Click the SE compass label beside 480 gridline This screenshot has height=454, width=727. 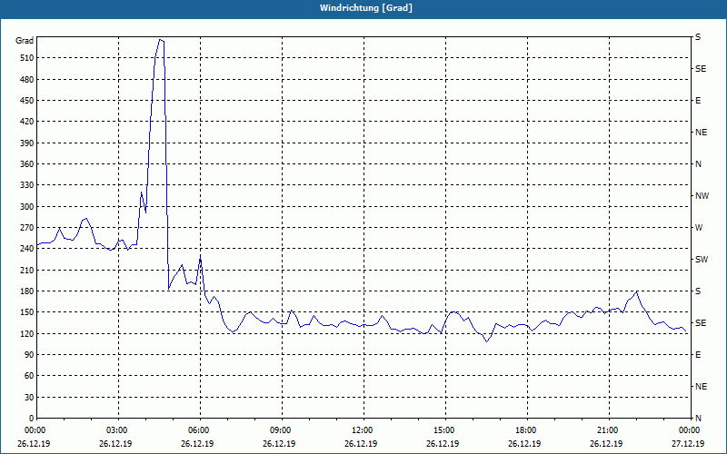click(701, 69)
